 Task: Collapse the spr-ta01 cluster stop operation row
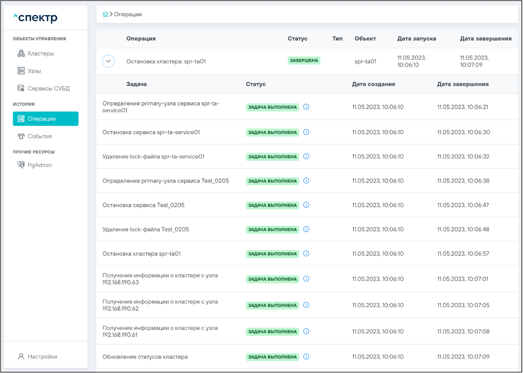[108, 61]
